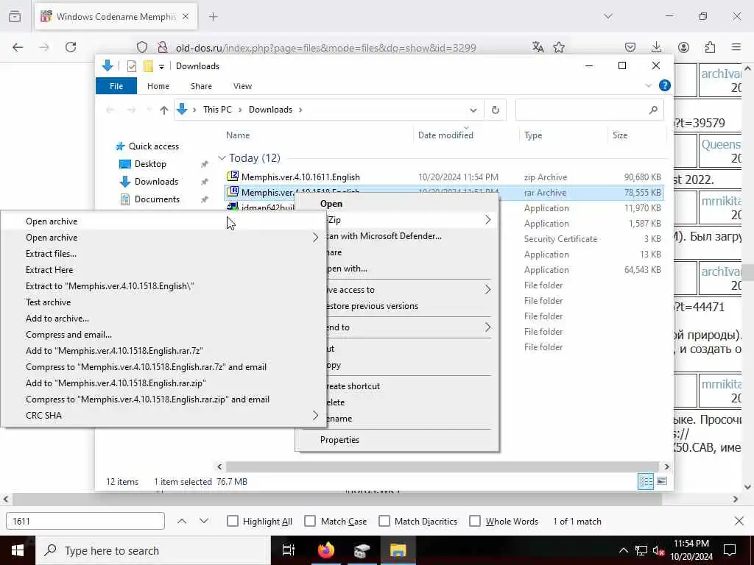
Task: Click new folder icon in Explorer title bar
Action: 148,66
